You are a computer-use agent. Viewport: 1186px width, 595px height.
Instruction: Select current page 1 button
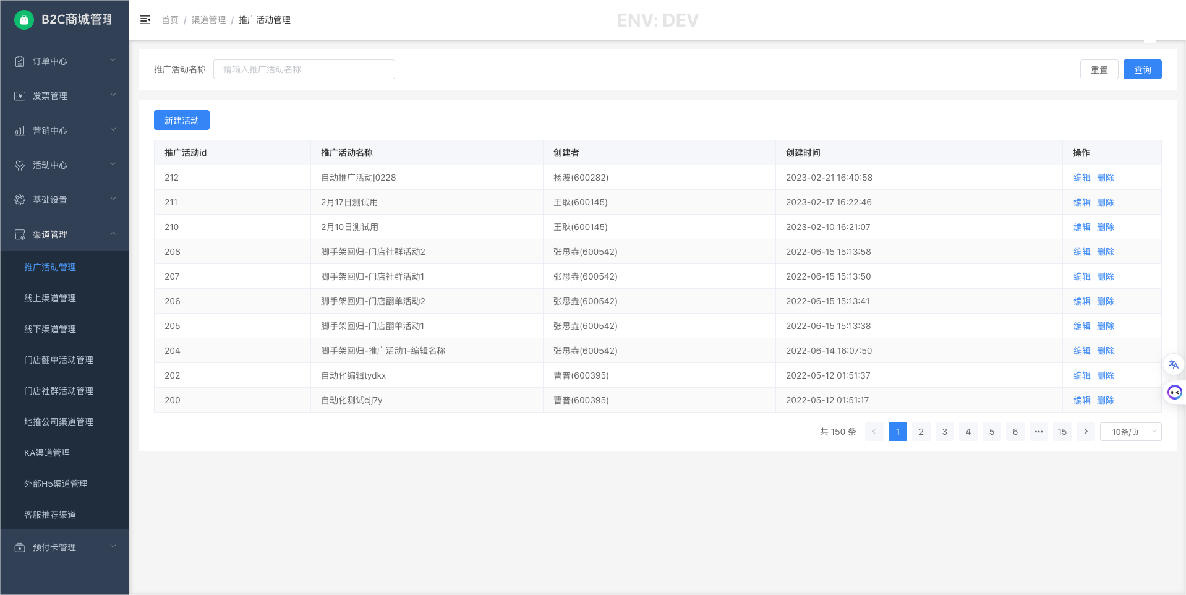[x=898, y=432]
